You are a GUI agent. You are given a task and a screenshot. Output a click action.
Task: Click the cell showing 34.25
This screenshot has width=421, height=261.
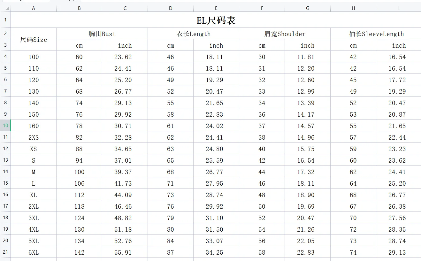coord(216,252)
